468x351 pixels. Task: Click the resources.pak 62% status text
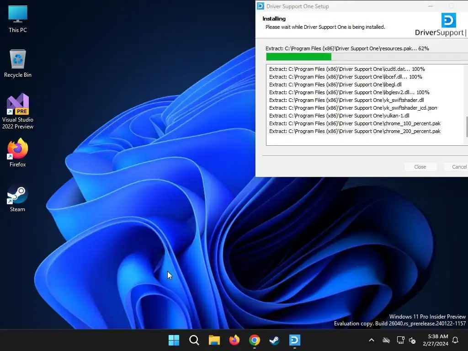347,48
